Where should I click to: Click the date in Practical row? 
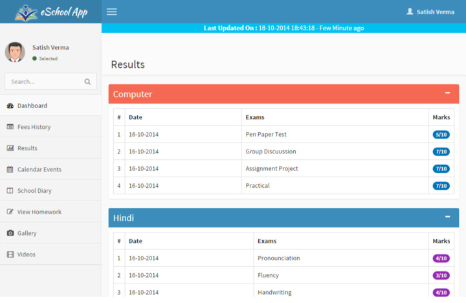144,186
